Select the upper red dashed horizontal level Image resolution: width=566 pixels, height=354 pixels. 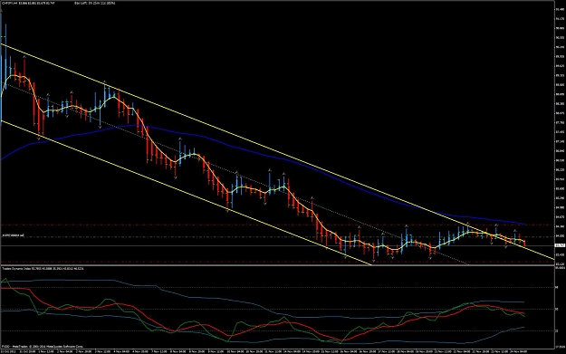point(277,225)
